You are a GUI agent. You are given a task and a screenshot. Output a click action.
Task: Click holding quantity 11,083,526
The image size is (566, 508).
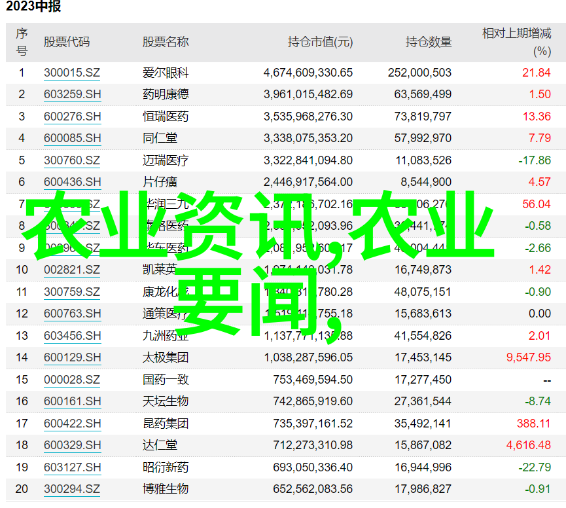point(423,160)
